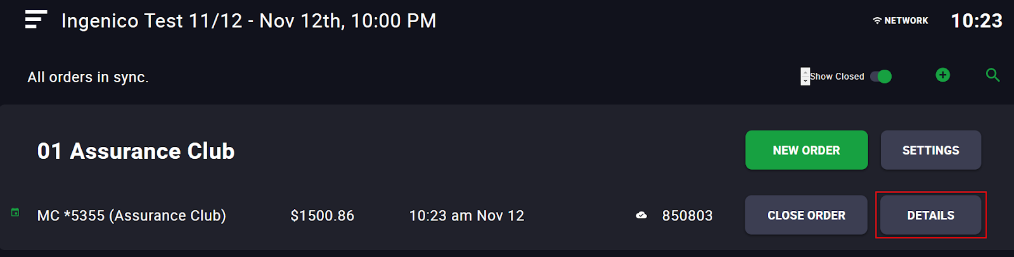Viewport: 1014px width, 257px height.
Task: Click the Ingenico Test 11/12 event title
Action: click(x=248, y=21)
